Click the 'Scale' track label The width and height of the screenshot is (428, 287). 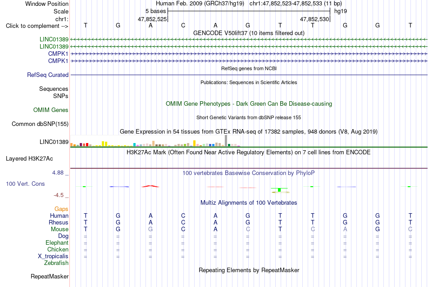coord(61,11)
